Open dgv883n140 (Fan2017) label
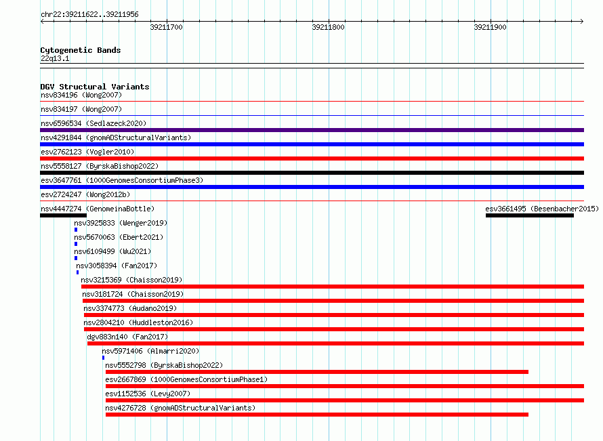The height and width of the screenshot is (441, 603). [127, 337]
